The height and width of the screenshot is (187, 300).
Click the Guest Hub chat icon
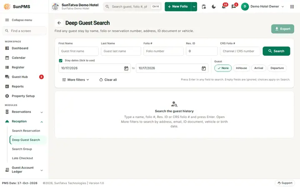click(x=7, y=77)
